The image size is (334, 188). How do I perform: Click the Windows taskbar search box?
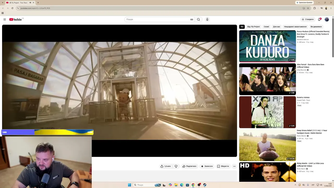(147, 185)
